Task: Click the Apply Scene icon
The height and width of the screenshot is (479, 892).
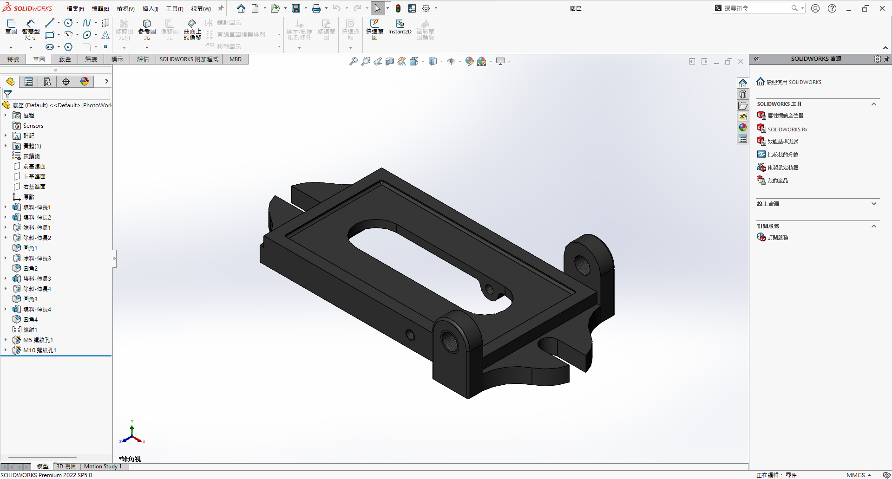Action: click(482, 61)
